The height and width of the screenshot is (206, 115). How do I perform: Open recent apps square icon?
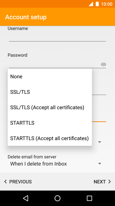click(x=89, y=198)
